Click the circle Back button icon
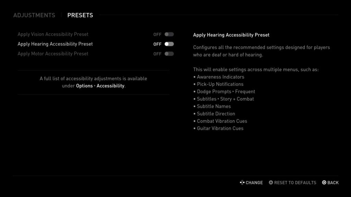This screenshot has height=197, width=351. point(324,183)
